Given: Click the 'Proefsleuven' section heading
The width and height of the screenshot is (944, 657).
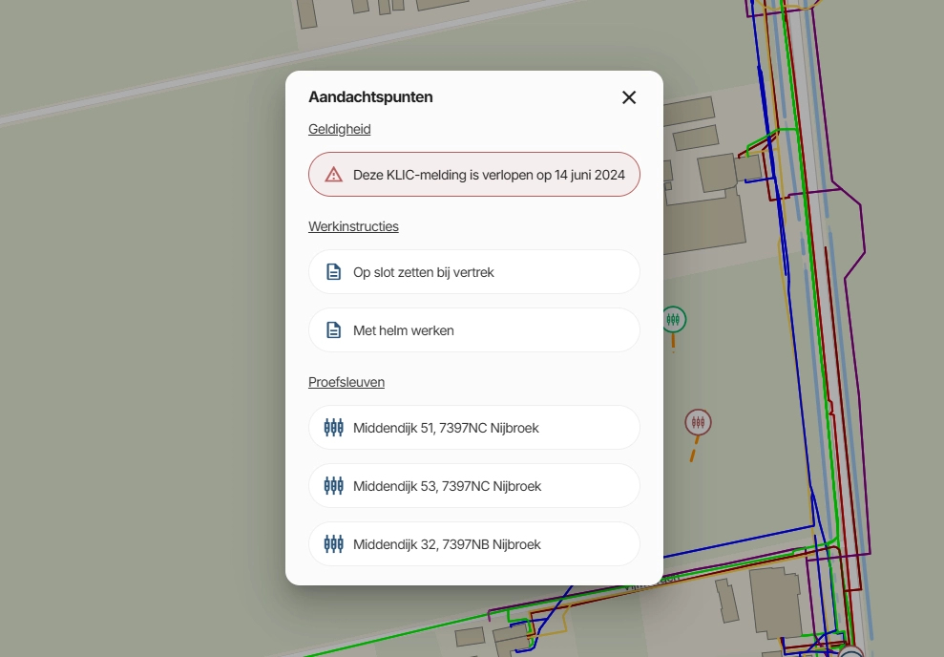Looking at the screenshot, I should pyautogui.click(x=346, y=382).
